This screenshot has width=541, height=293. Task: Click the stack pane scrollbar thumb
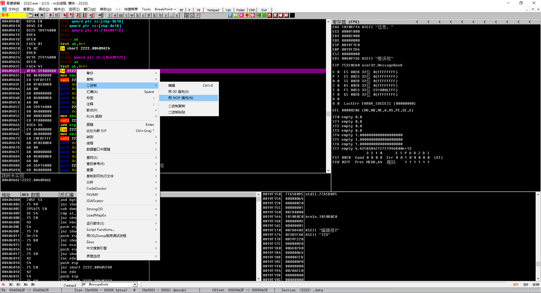tap(538, 264)
